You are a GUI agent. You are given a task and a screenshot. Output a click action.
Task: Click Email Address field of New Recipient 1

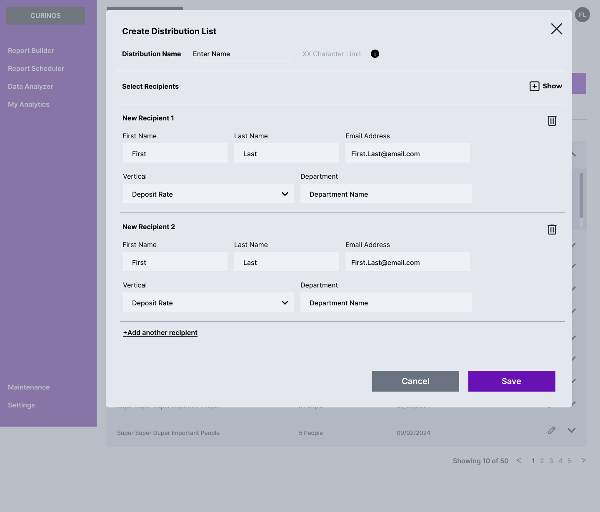click(407, 153)
